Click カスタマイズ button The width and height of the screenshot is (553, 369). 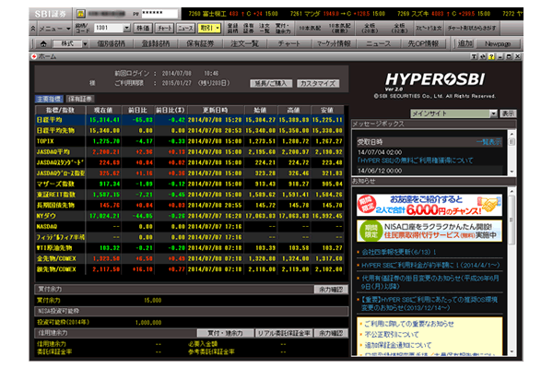318,83
